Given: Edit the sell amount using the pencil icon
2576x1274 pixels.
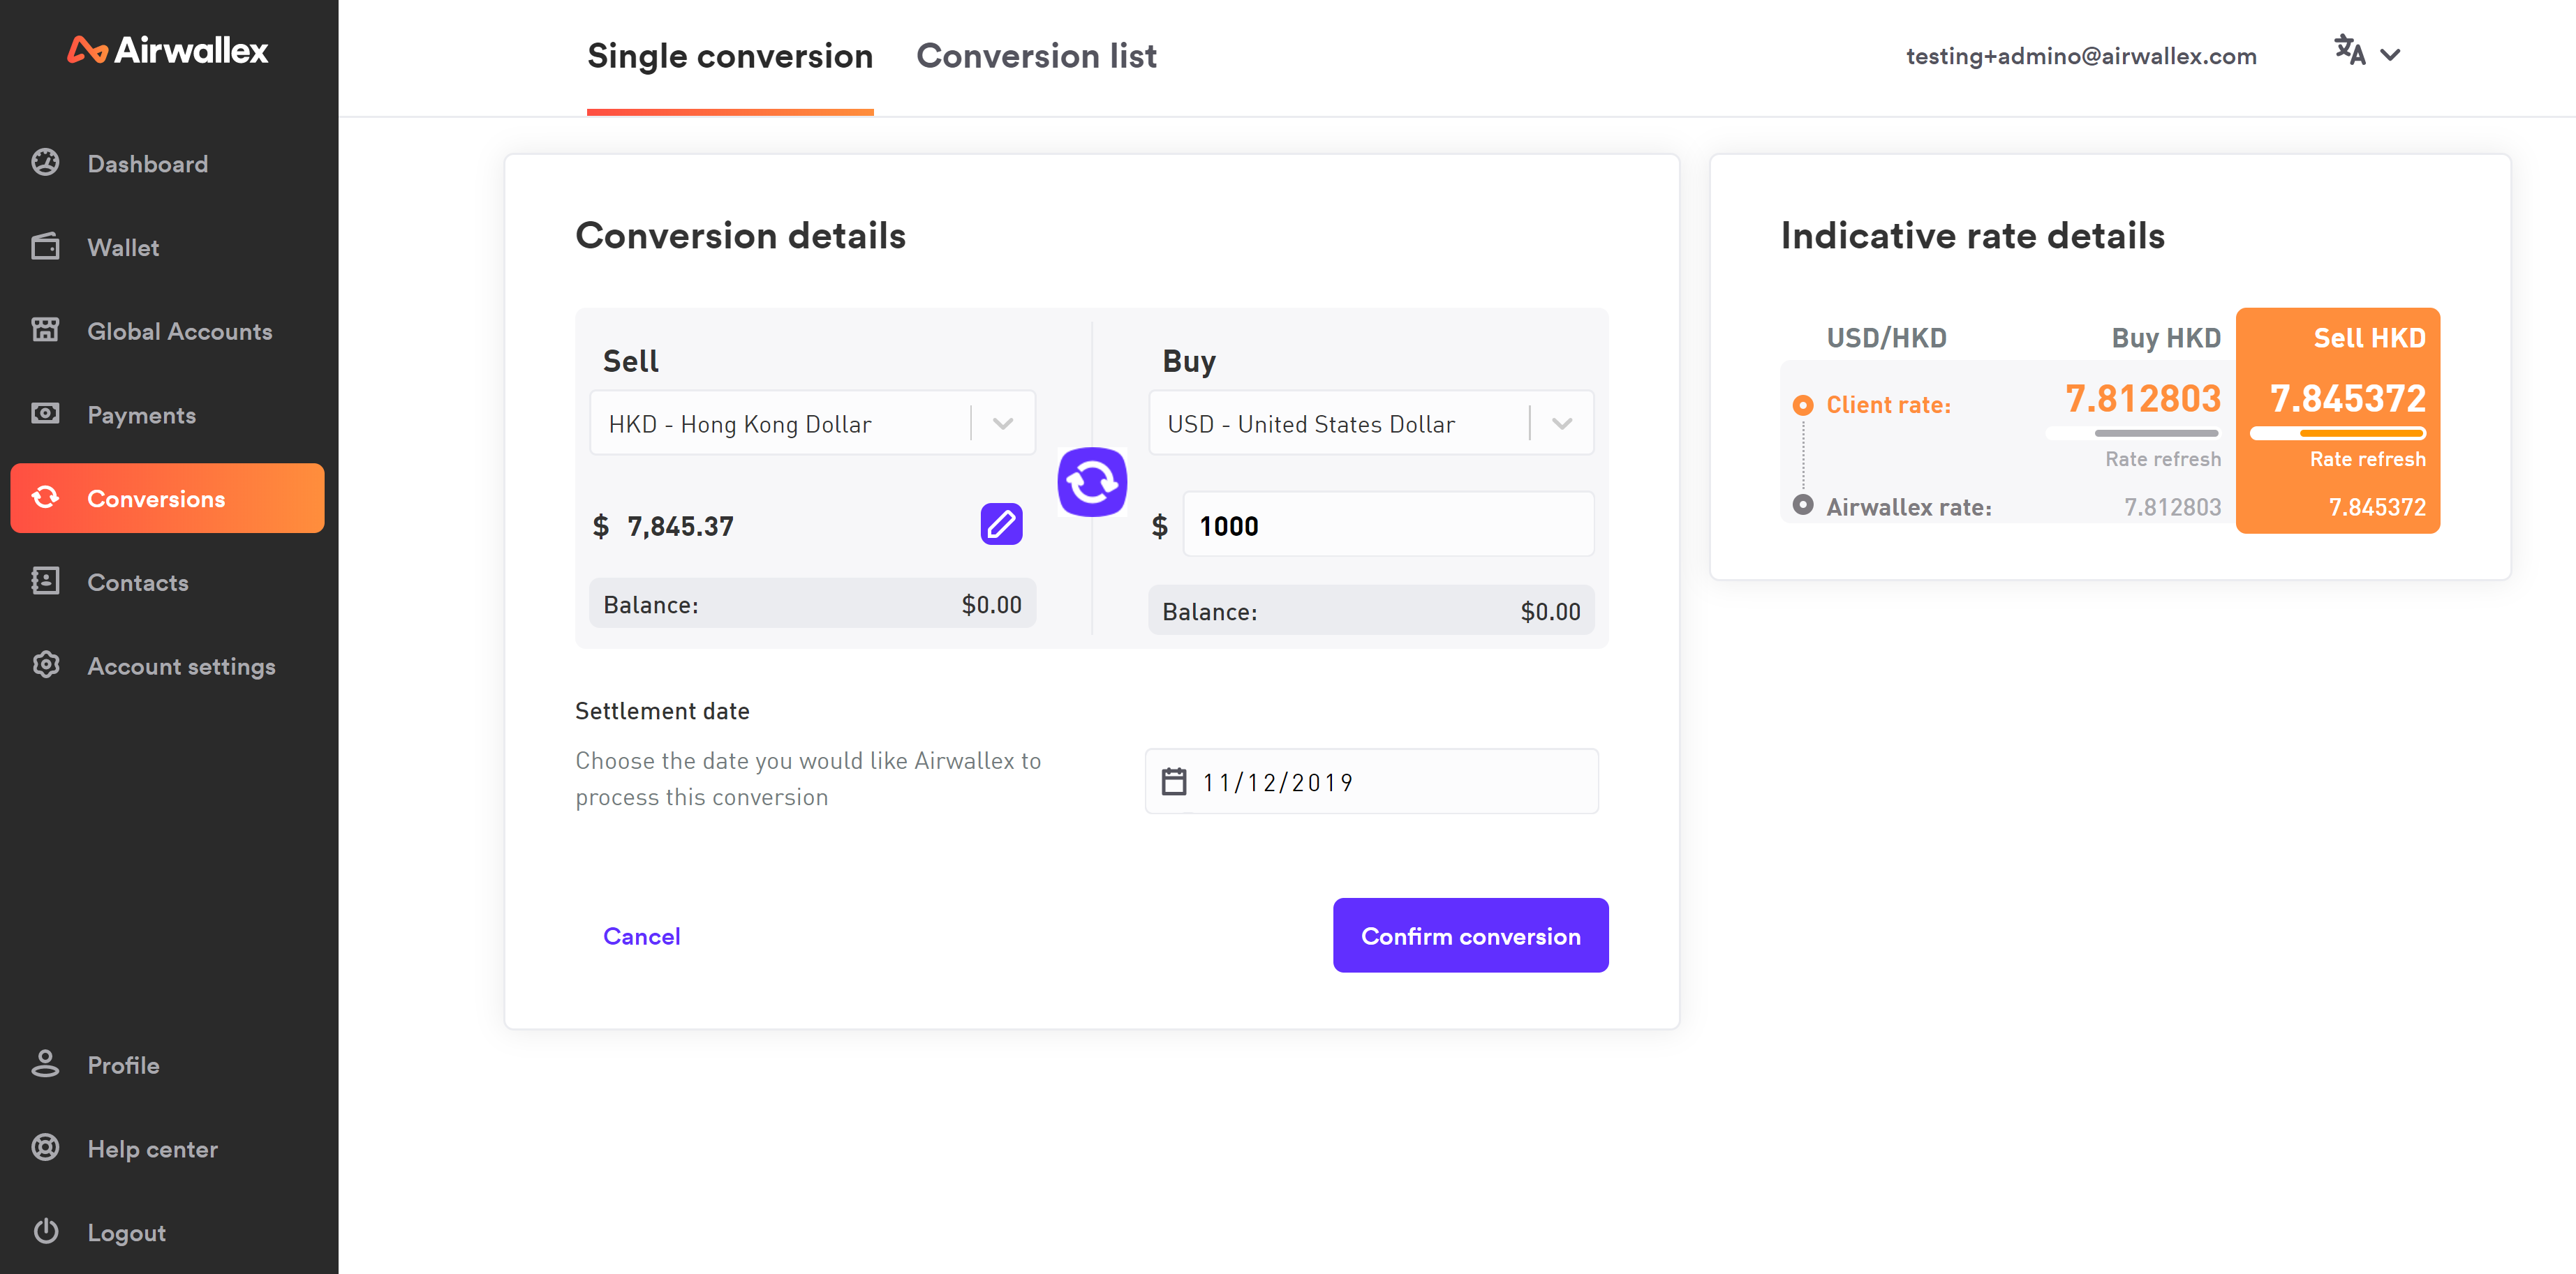Looking at the screenshot, I should coord(1001,523).
